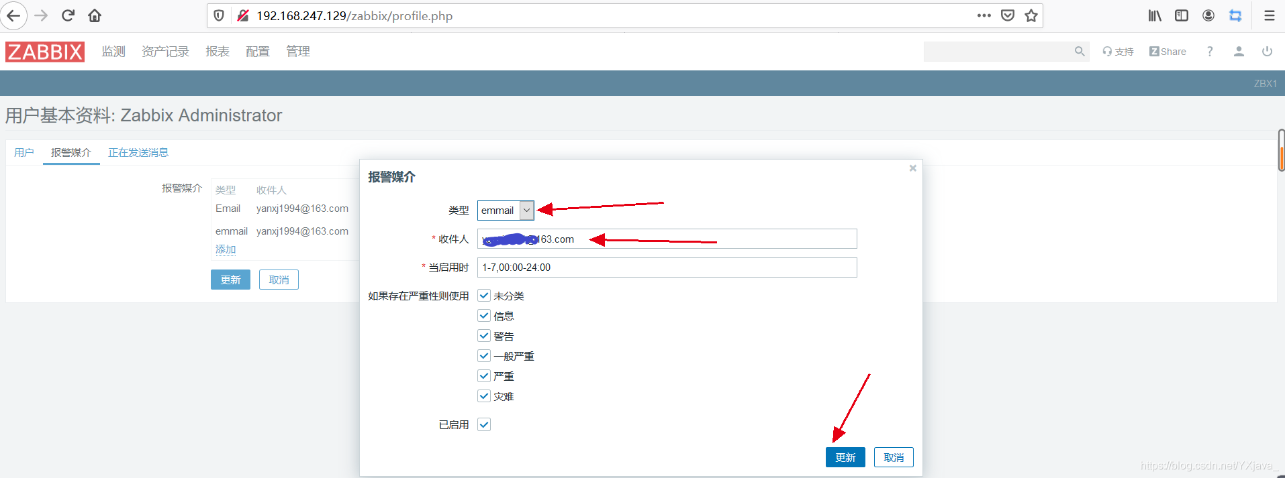This screenshot has height=478, width=1285.
Task: Switch to the 用户 tab
Action: (x=24, y=153)
